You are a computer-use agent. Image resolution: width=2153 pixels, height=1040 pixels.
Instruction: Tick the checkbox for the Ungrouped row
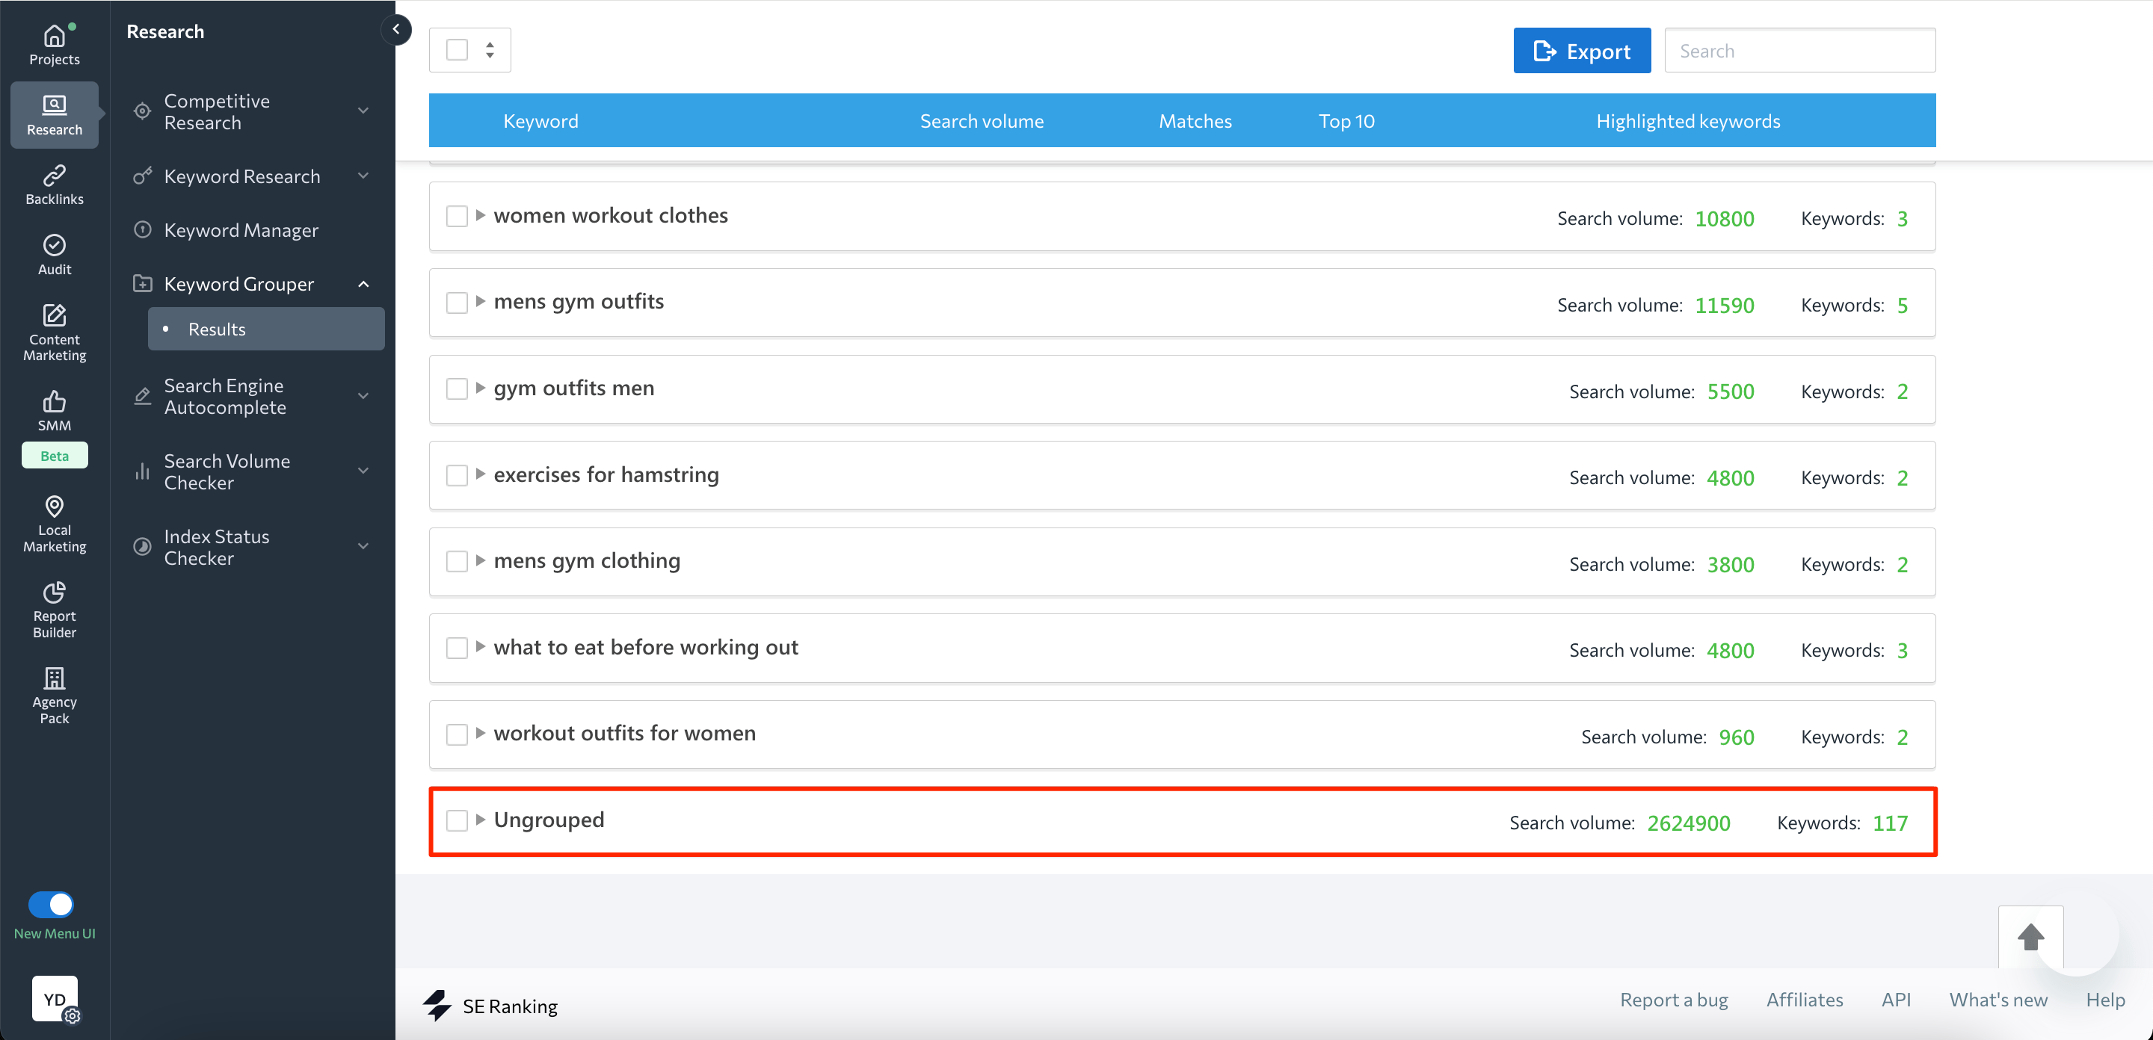(x=456, y=820)
